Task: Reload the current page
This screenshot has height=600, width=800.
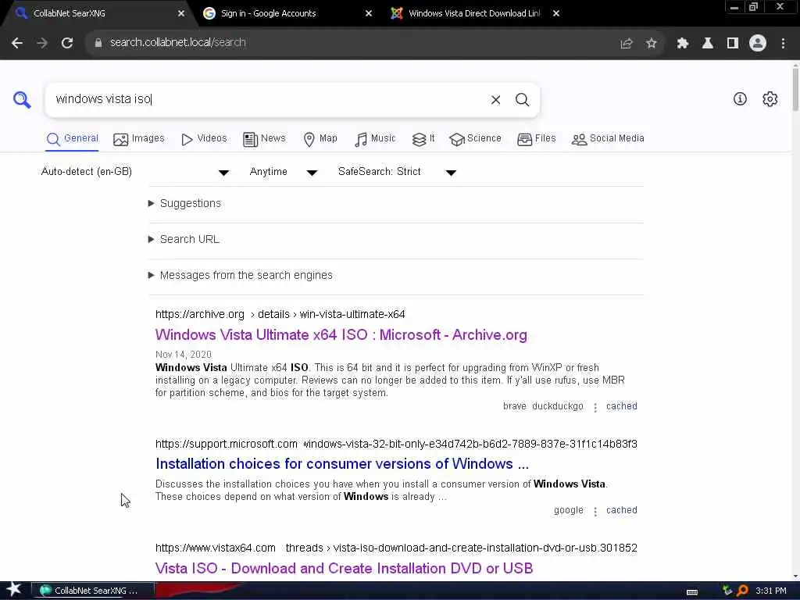Action: pos(67,43)
